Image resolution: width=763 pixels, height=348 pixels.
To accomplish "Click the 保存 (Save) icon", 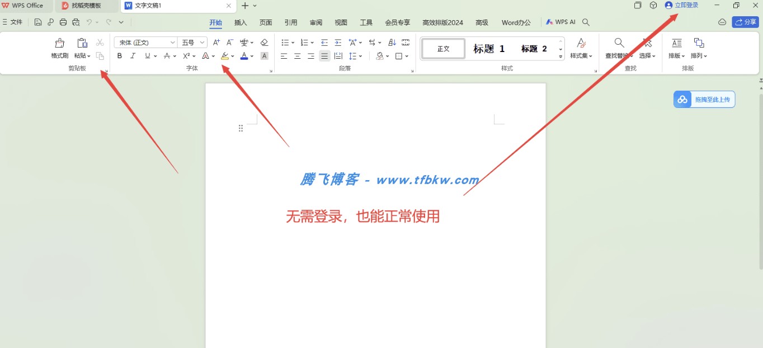I will (x=37, y=22).
